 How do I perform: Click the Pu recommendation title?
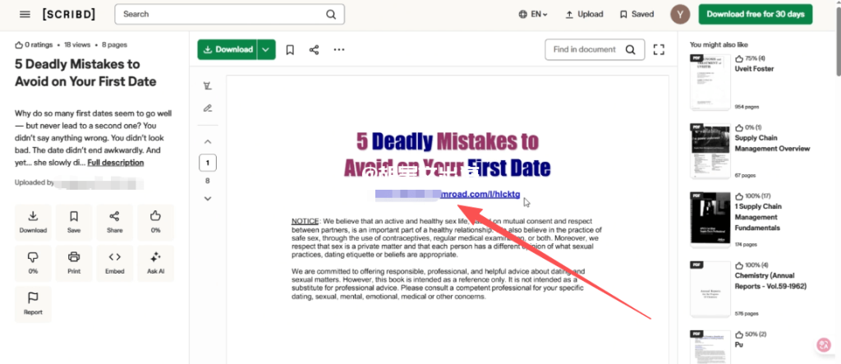pyautogui.click(x=738, y=344)
